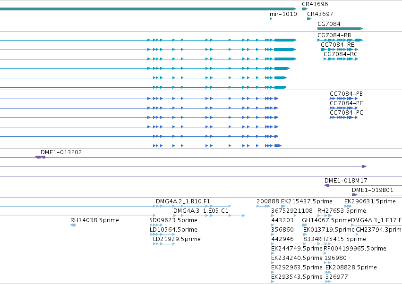The image size is (402, 284).
Task: Click the DME1-013P02 purple arrow glyph
Action: (x=40, y=157)
